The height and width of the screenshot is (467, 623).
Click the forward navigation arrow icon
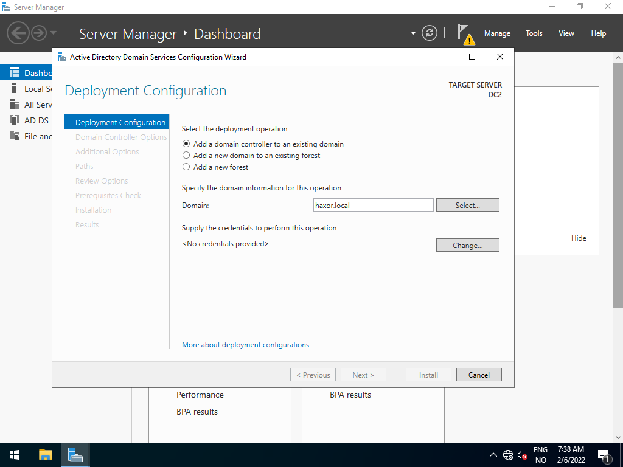(x=39, y=33)
